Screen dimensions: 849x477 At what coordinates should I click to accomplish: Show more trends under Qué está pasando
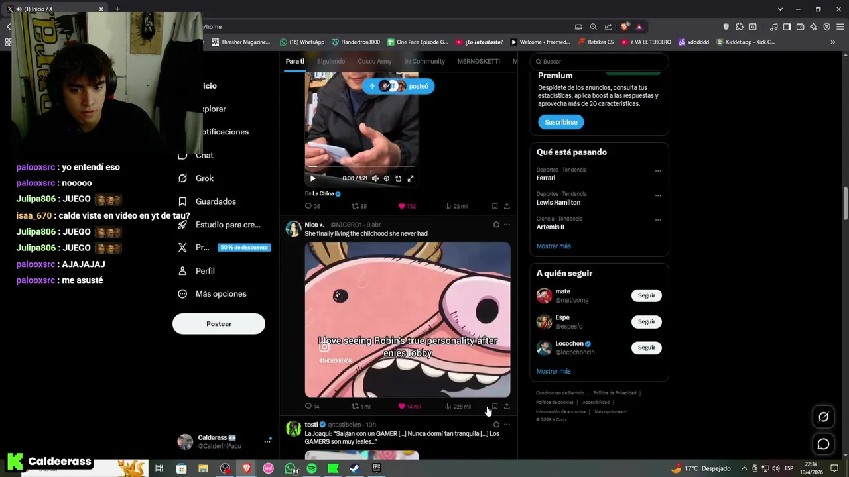pos(553,246)
